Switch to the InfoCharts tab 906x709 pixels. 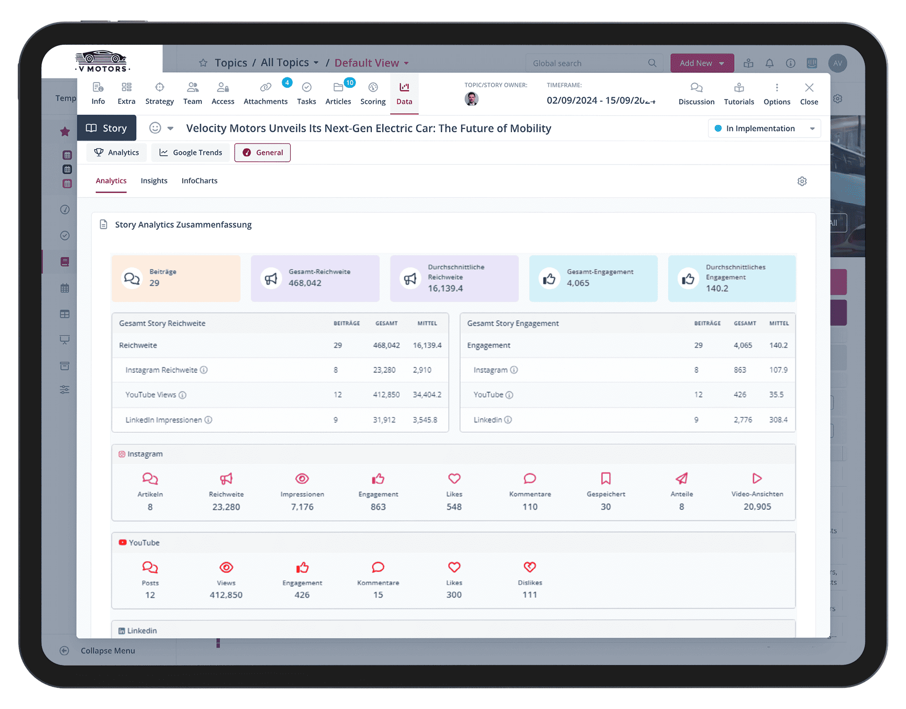tap(199, 181)
